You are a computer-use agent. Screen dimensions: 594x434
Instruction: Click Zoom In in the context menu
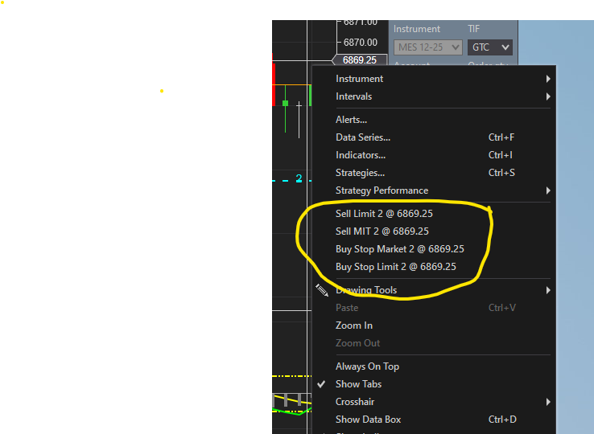[x=353, y=325]
